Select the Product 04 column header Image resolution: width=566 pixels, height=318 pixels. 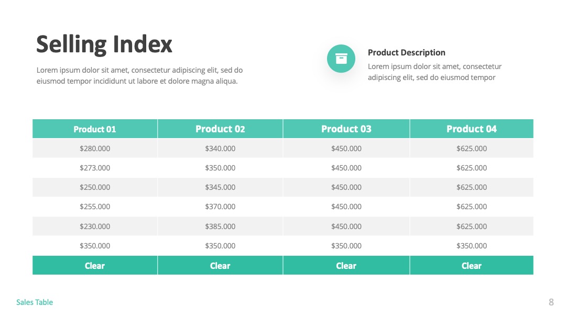pos(472,129)
